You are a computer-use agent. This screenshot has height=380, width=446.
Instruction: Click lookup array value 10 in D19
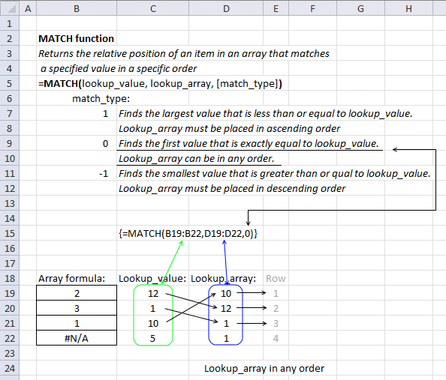[x=226, y=293]
